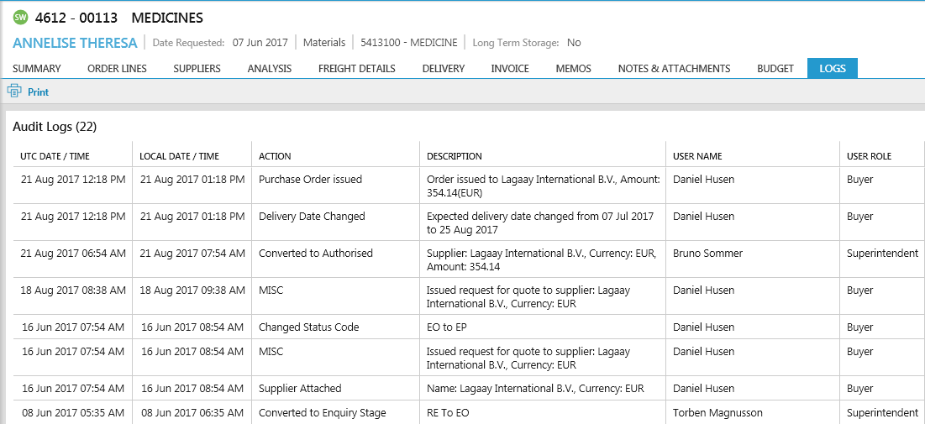Go to the Suppliers tab
This screenshot has width=925, height=424.
[x=197, y=69]
